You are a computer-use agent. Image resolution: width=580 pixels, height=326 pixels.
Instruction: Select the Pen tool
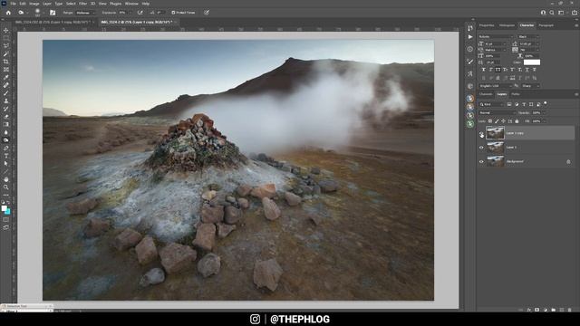pyautogui.click(x=6, y=148)
